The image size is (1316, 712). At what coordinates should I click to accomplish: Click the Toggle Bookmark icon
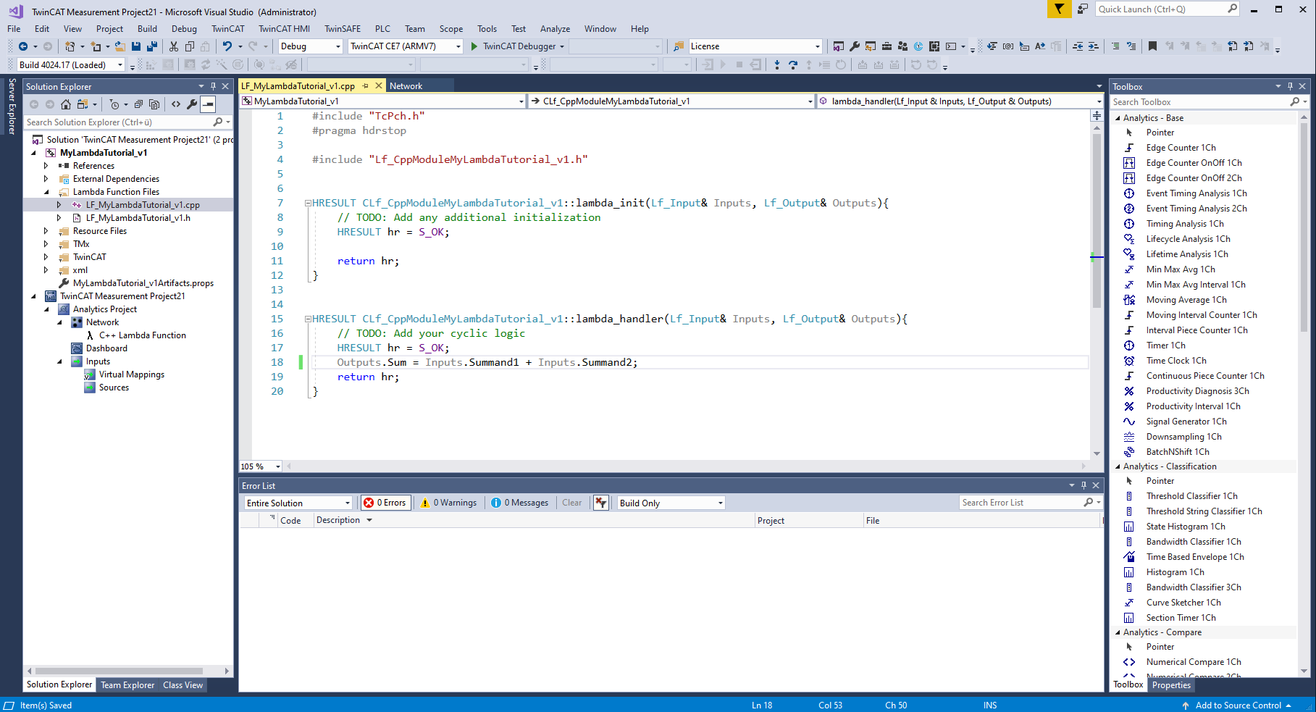coord(1152,46)
